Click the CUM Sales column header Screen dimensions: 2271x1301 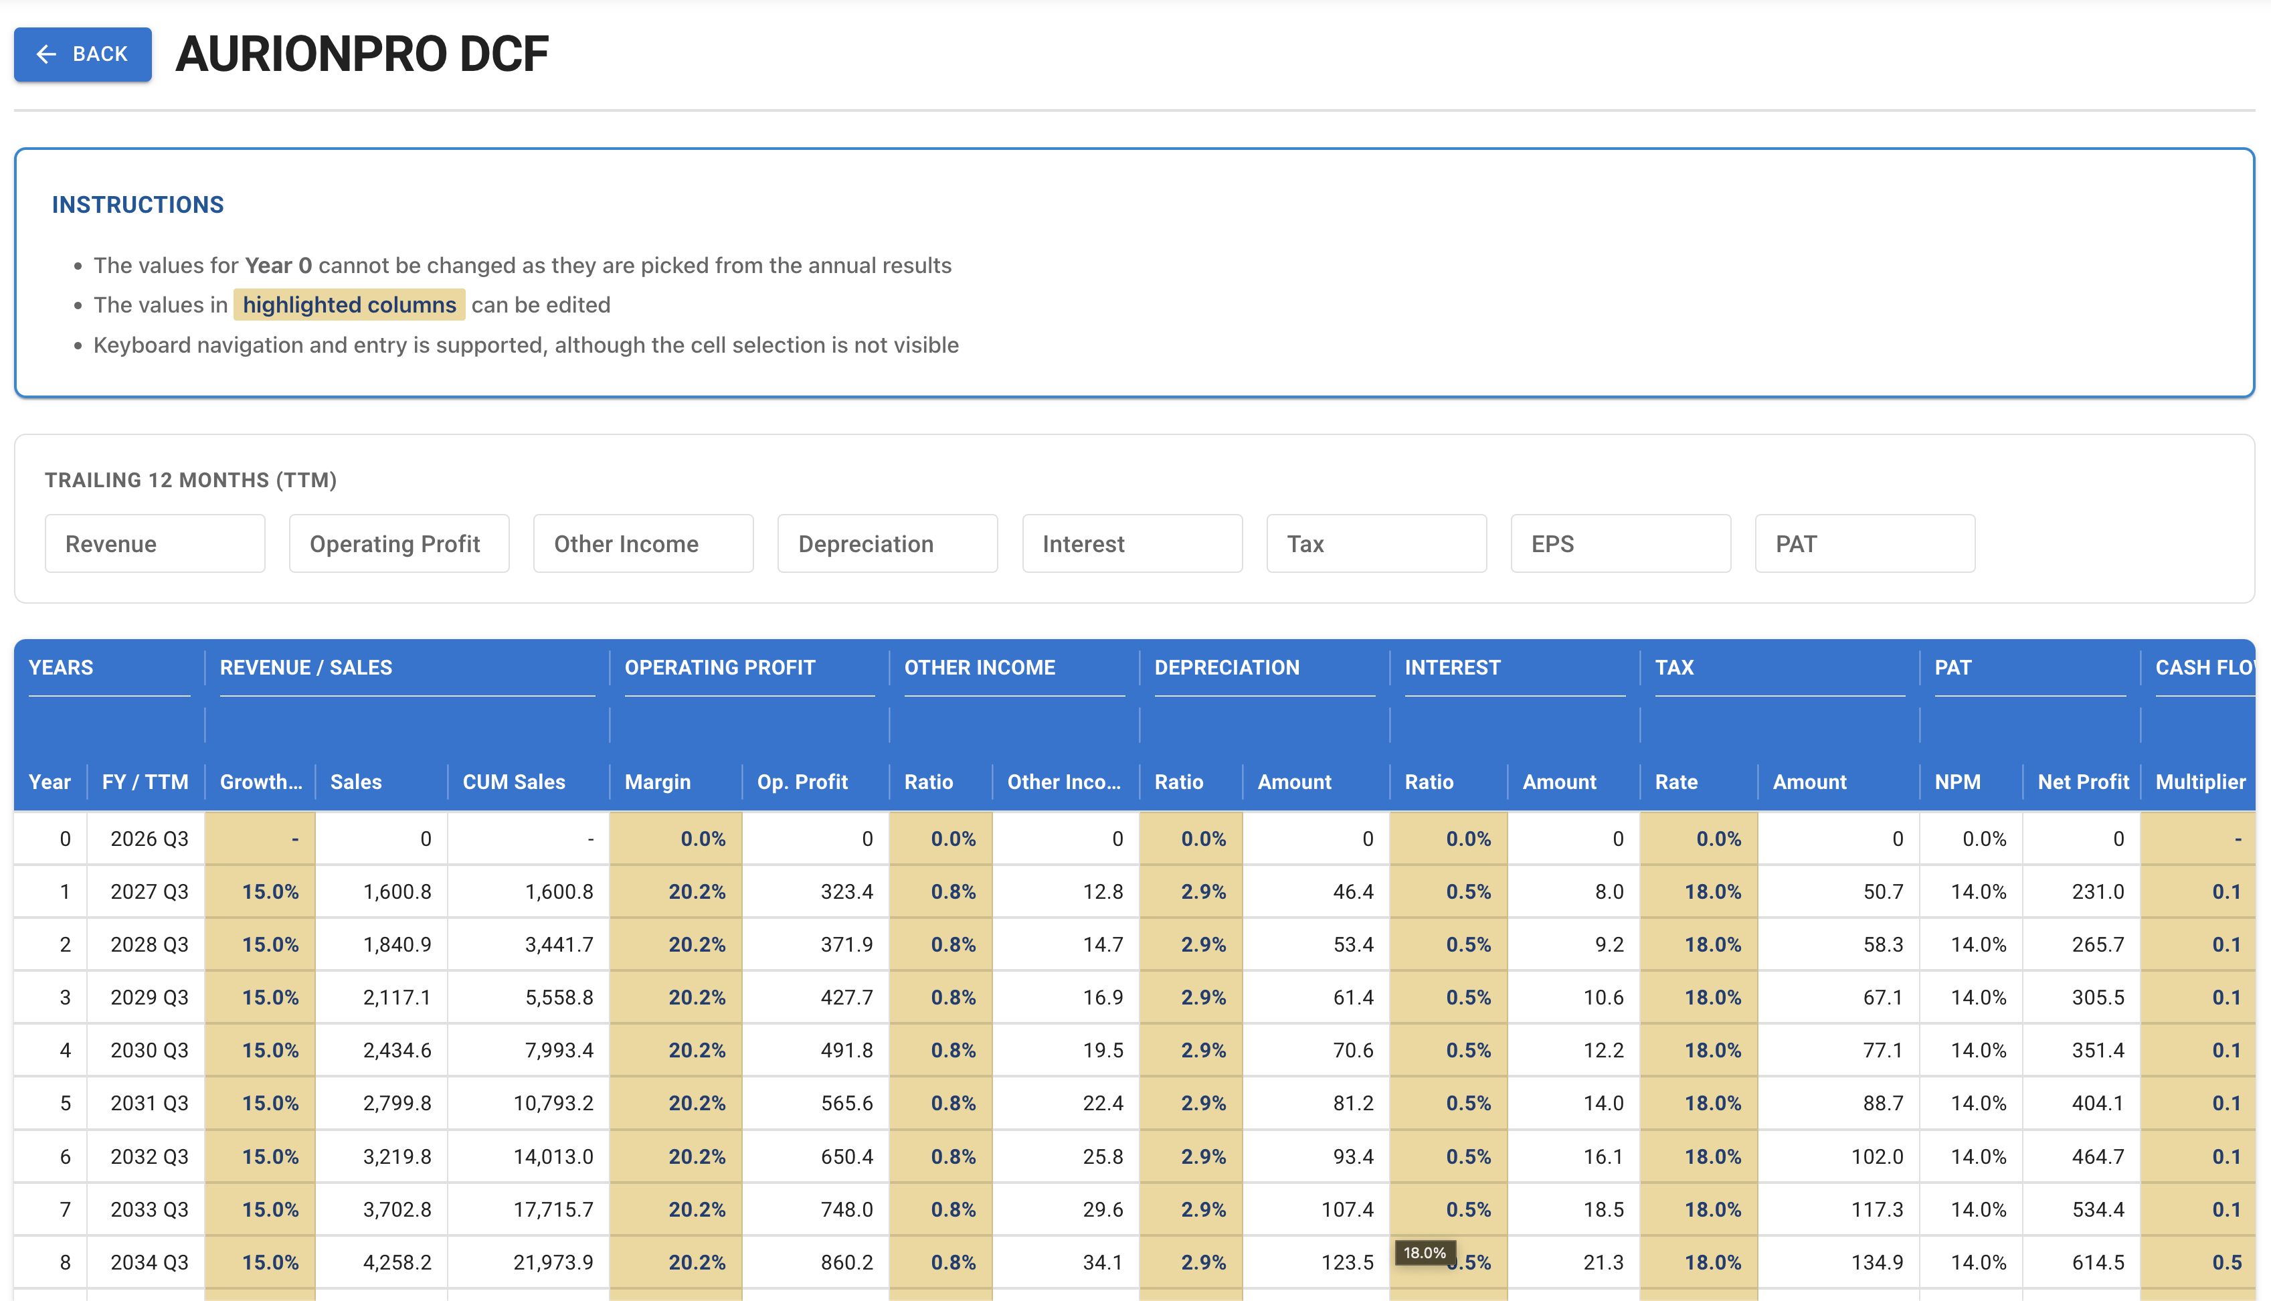pyautogui.click(x=514, y=782)
